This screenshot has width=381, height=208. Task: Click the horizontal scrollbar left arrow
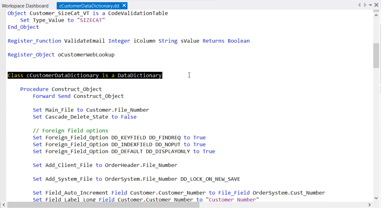point(4,205)
